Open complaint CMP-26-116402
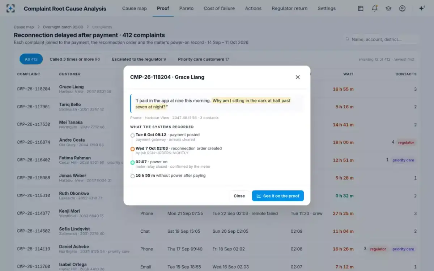This screenshot has height=271, width=434. click(x=34, y=160)
